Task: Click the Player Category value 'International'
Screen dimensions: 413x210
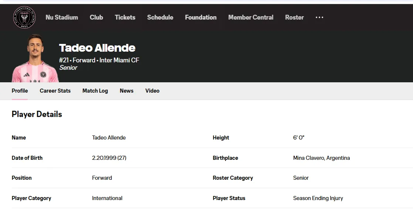Action: coord(107,198)
